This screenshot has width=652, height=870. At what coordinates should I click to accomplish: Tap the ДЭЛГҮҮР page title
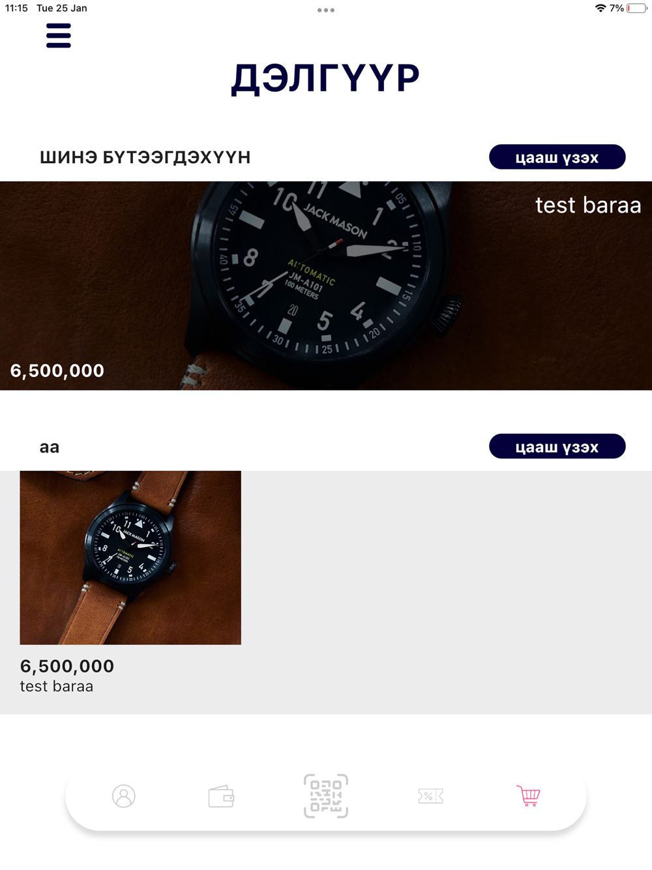tap(325, 78)
